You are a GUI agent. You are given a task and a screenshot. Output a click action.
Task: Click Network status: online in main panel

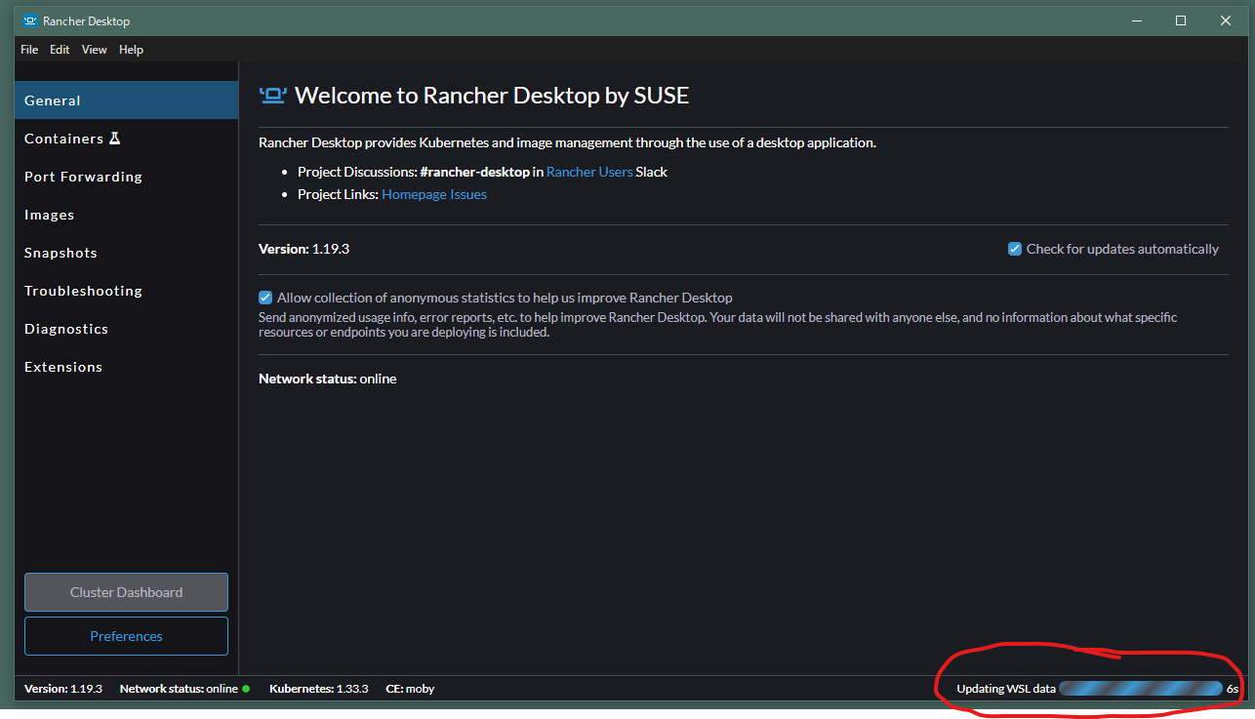327,379
